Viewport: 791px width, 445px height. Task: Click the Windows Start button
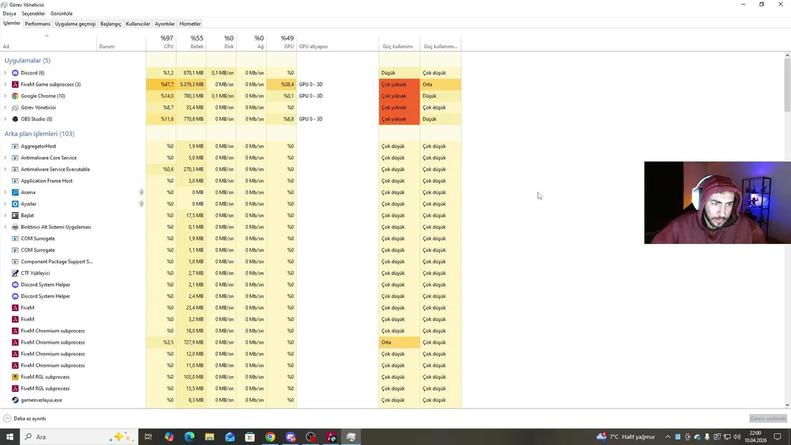pyautogui.click(x=10, y=437)
